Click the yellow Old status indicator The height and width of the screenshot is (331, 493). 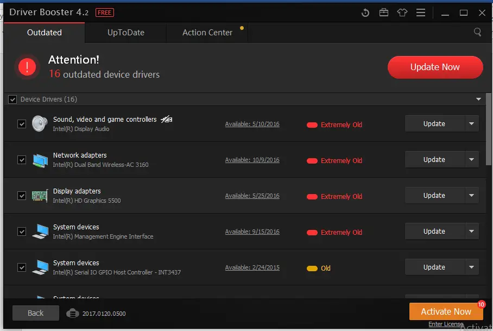[319, 268]
